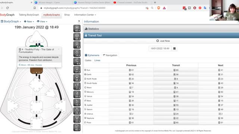Open the calendar date picker icon
The image size is (239, 134).
(x=174, y=48)
